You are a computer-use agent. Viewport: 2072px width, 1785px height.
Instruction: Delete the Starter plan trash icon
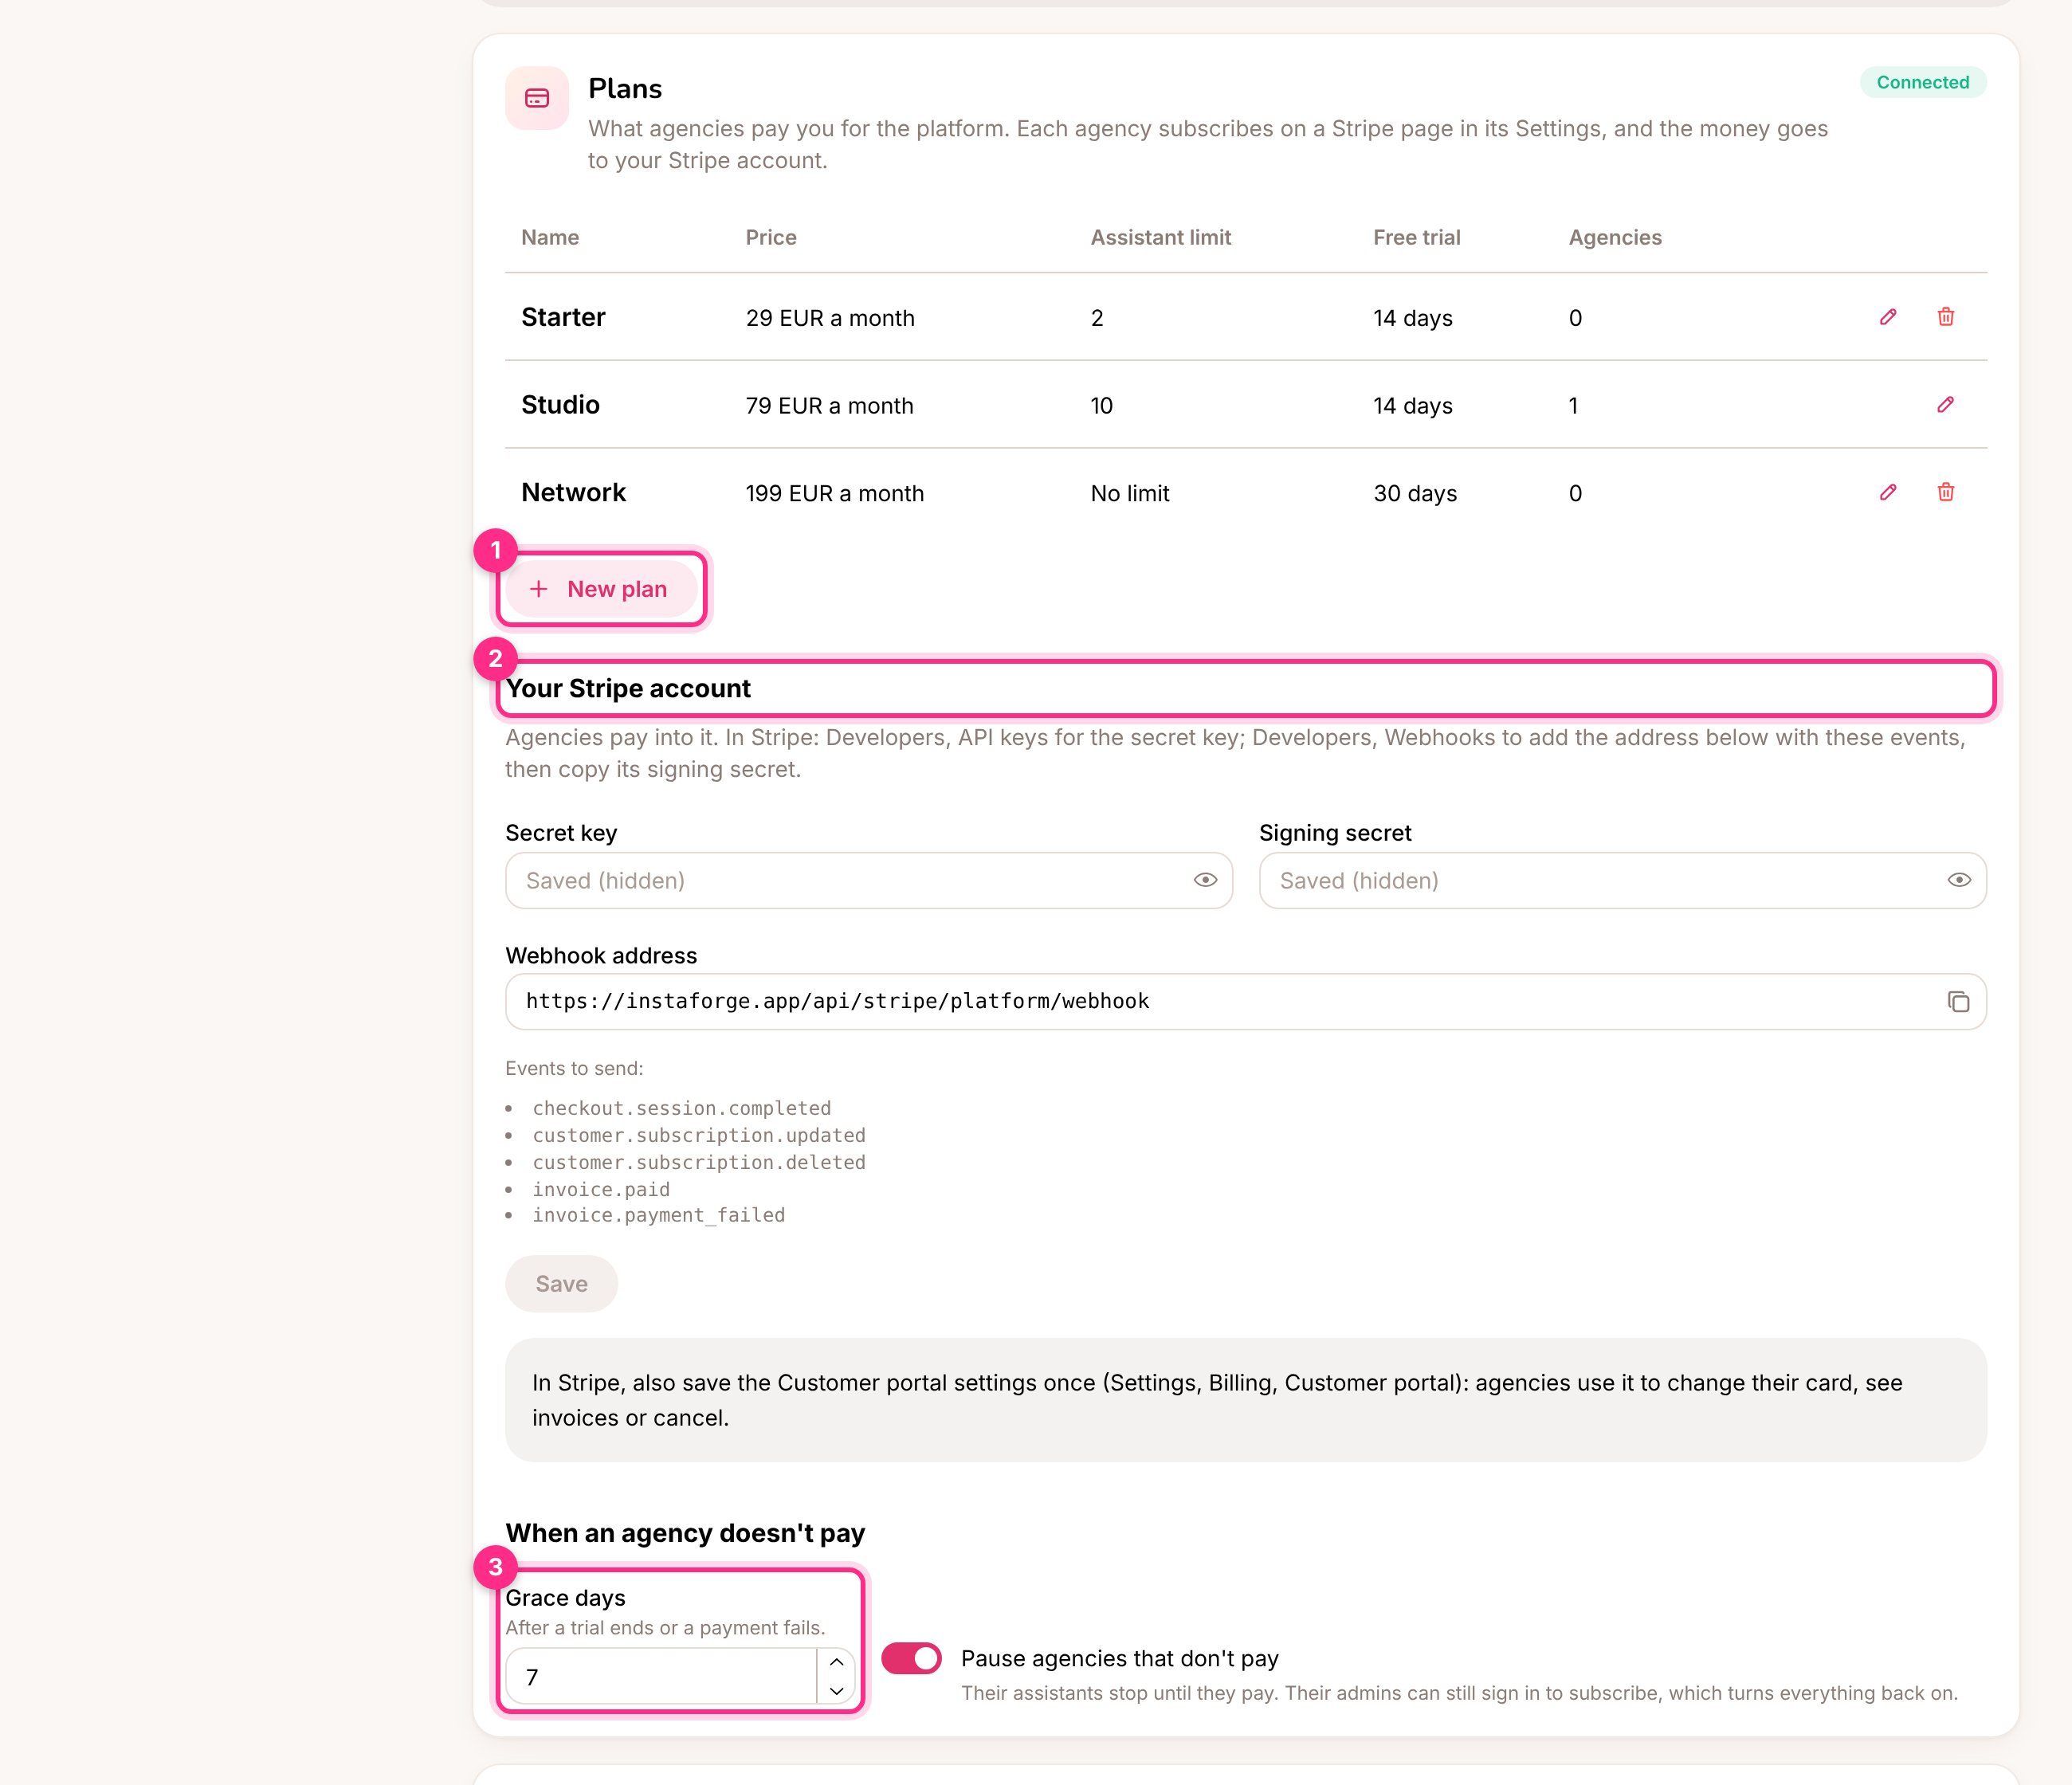1946,317
